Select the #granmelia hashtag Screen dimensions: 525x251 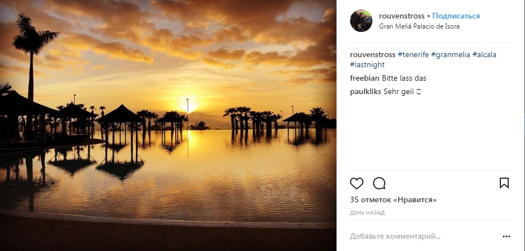450,54
